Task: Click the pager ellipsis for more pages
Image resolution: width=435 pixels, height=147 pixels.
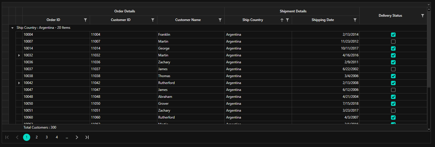Action: [x=67, y=137]
